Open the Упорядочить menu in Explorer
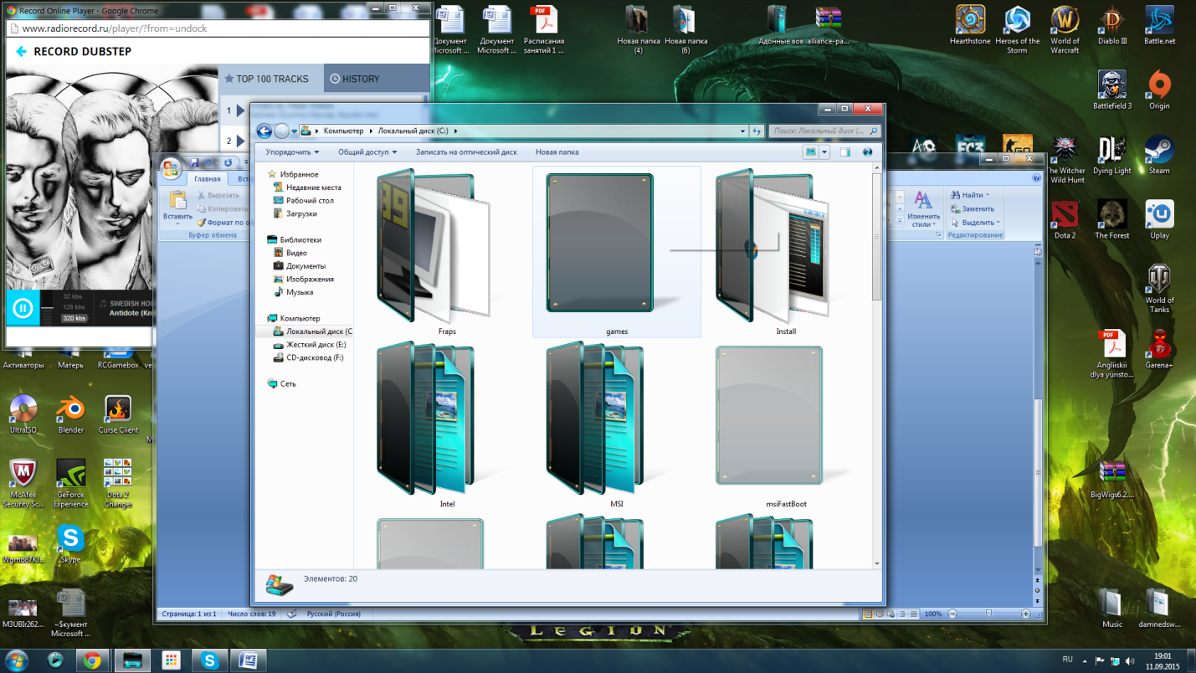This screenshot has height=673, width=1196. [292, 152]
